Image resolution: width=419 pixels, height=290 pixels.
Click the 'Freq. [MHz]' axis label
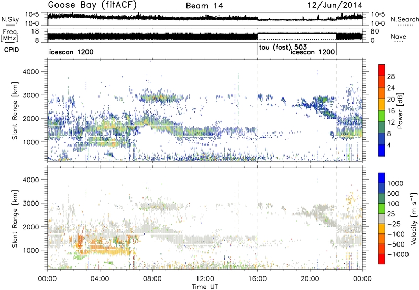9,35
